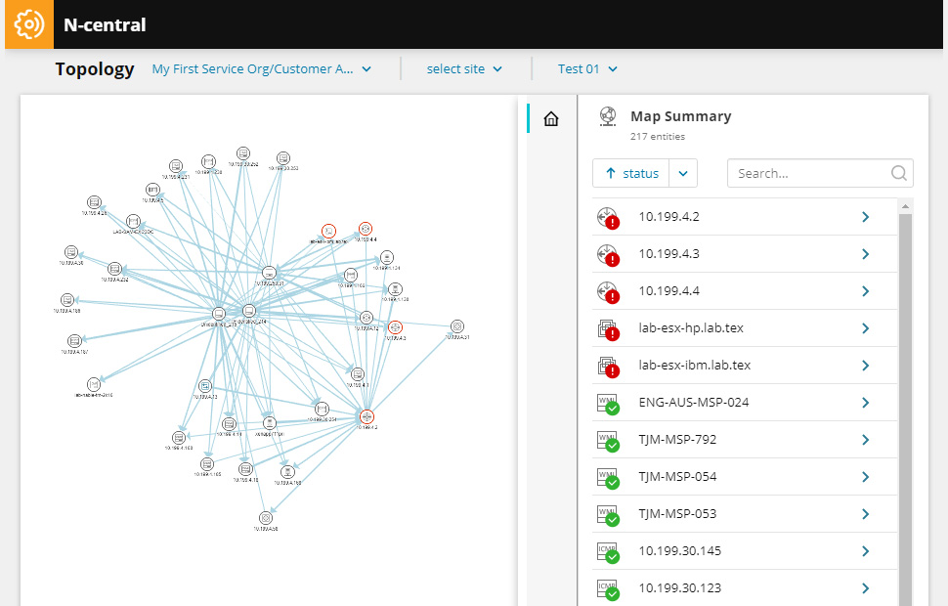Image resolution: width=948 pixels, height=606 pixels.
Task: Open the home icon in side panel
Action: click(551, 118)
